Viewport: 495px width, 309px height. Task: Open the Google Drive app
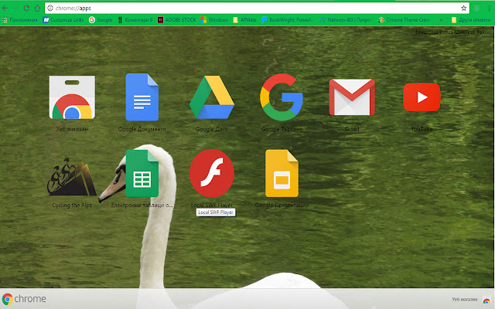[x=212, y=97]
